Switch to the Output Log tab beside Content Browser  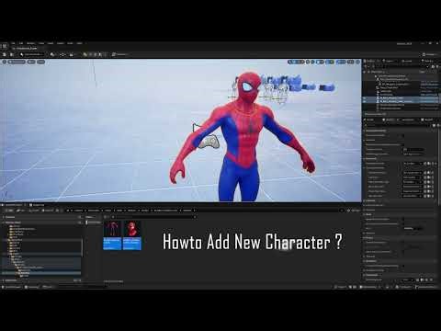(37, 205)
